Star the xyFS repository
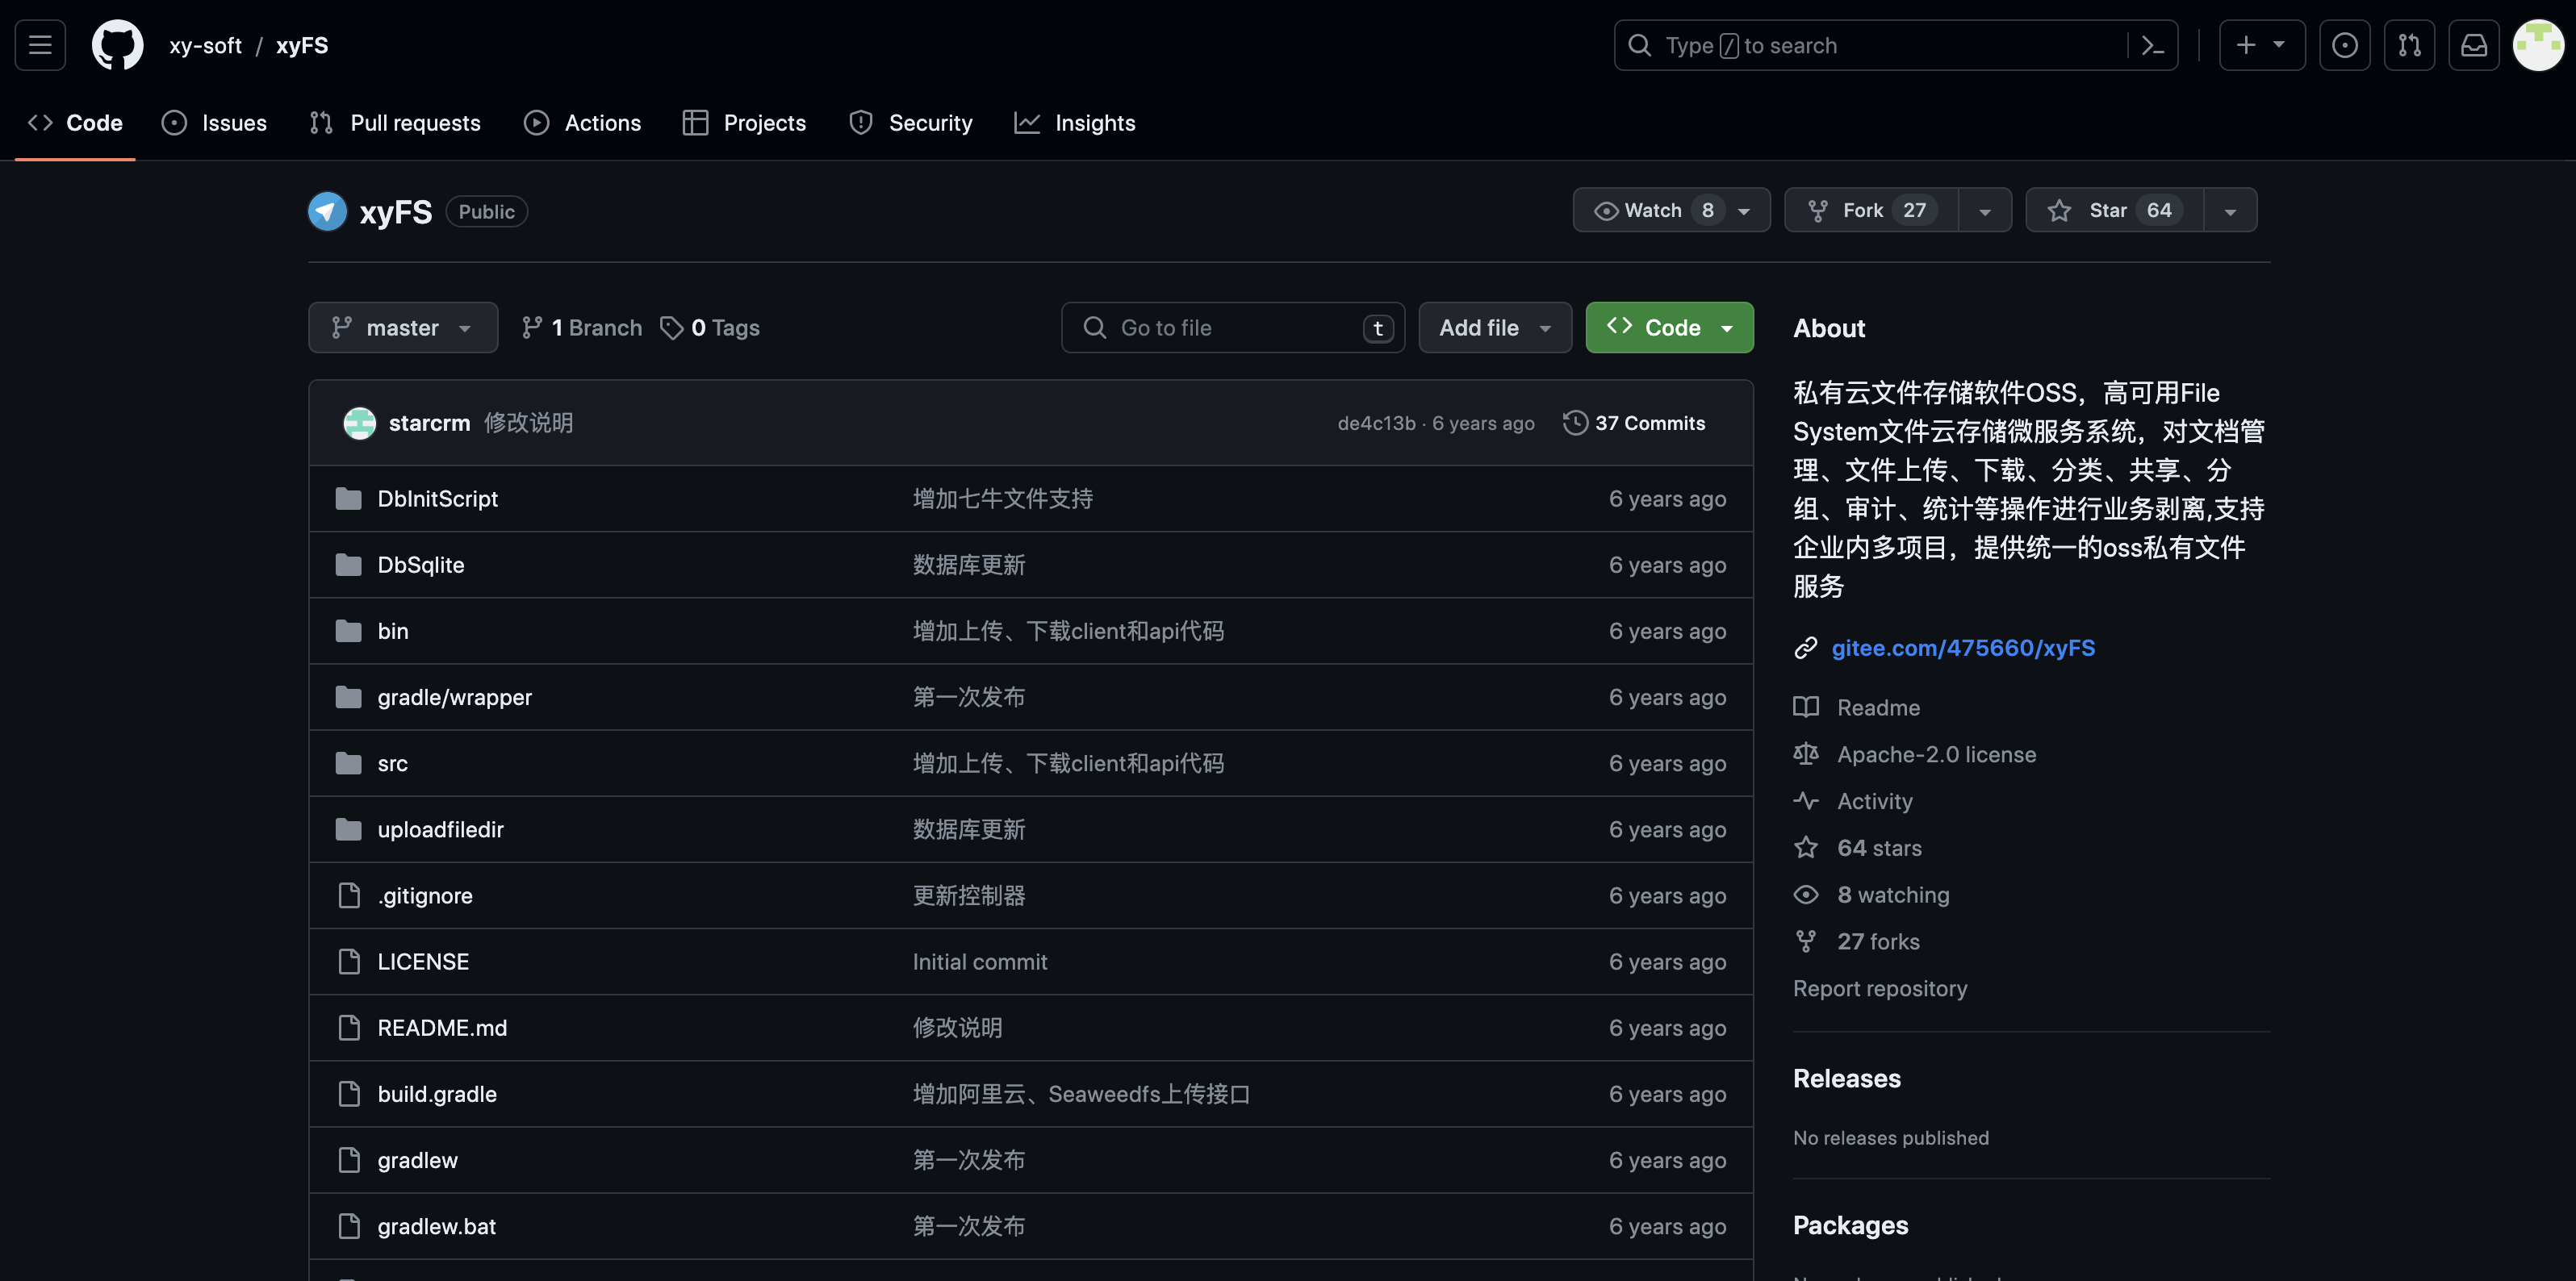 click(2114, 210)
